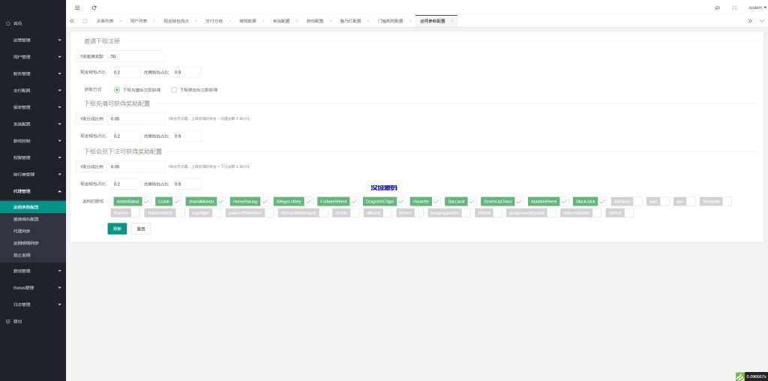Collapse the sidebar with the menu fold icon
This screenshot has width=768, height=381.
tap(77, 7)
